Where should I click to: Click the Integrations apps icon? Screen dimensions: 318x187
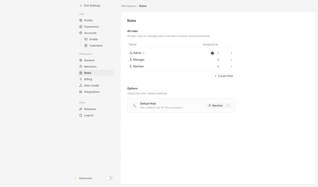[81, 92]
